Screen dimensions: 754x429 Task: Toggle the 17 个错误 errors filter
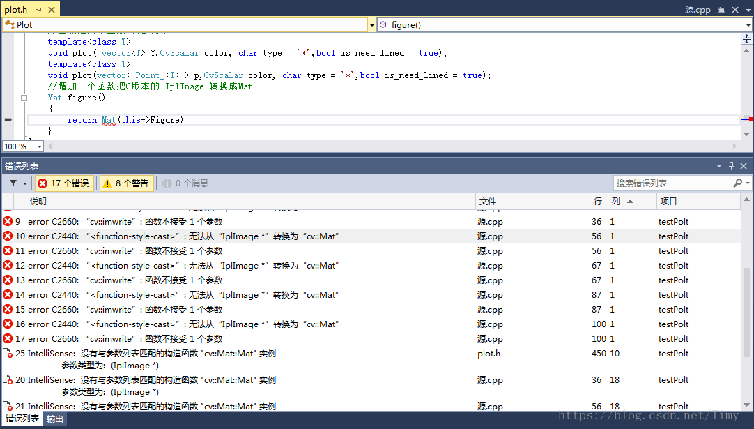(x=64, y=183)
